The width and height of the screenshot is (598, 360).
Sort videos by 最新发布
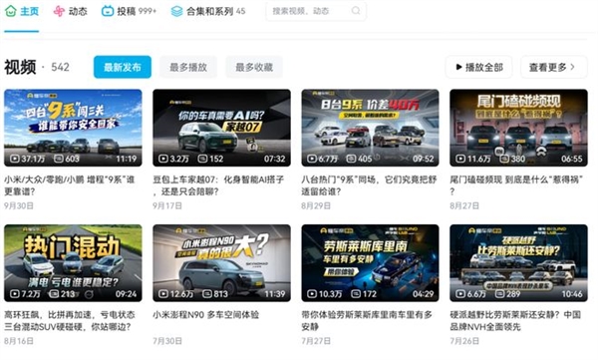(123, 67)
